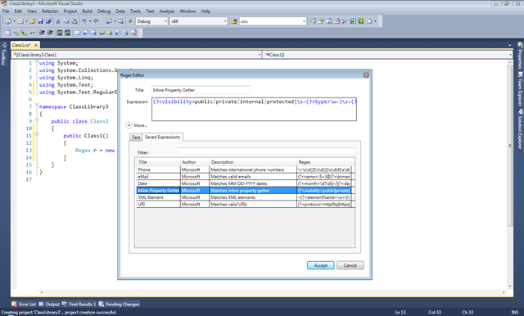Click the Undo arrow icon
The height and width of the screenshot is (316, 524).
tap(84, 21)
